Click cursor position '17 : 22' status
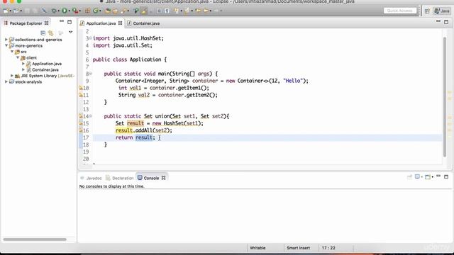The height and width of the screenshot is (255, 454). (328, 248)
